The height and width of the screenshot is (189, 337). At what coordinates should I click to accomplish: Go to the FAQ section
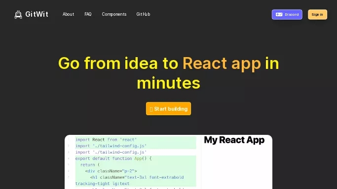(x=88, y=14)
